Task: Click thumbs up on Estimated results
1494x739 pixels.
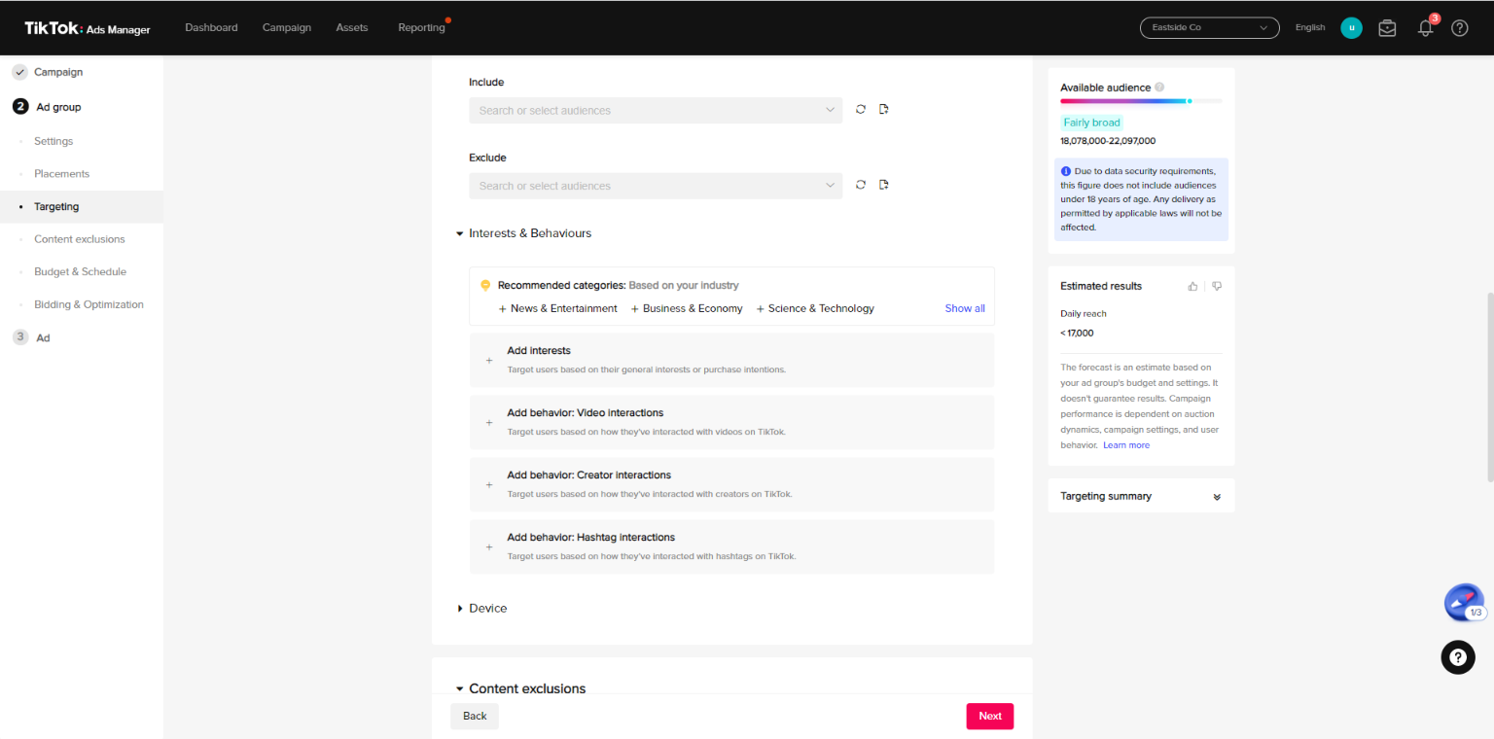Action: click(x=1192, y=286)
